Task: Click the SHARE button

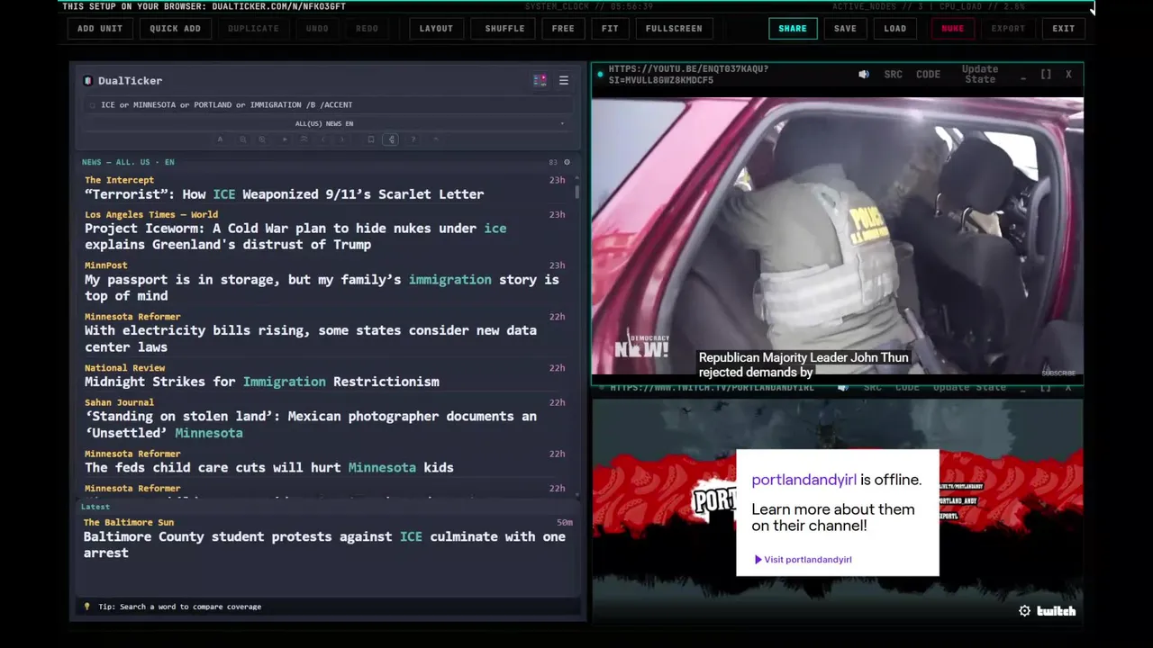Action: 793,28
